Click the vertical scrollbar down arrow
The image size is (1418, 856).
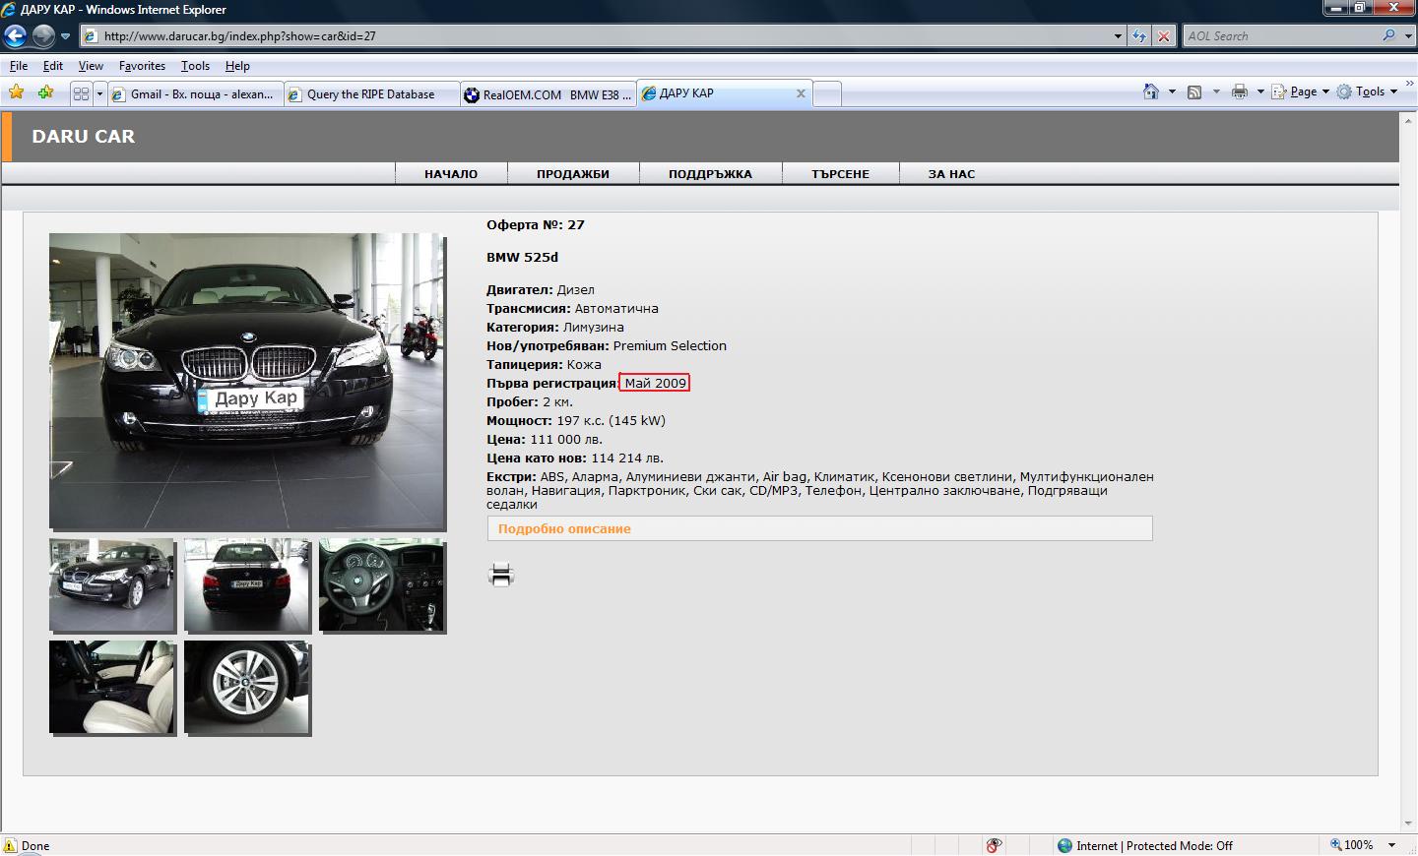(1408, 825)
